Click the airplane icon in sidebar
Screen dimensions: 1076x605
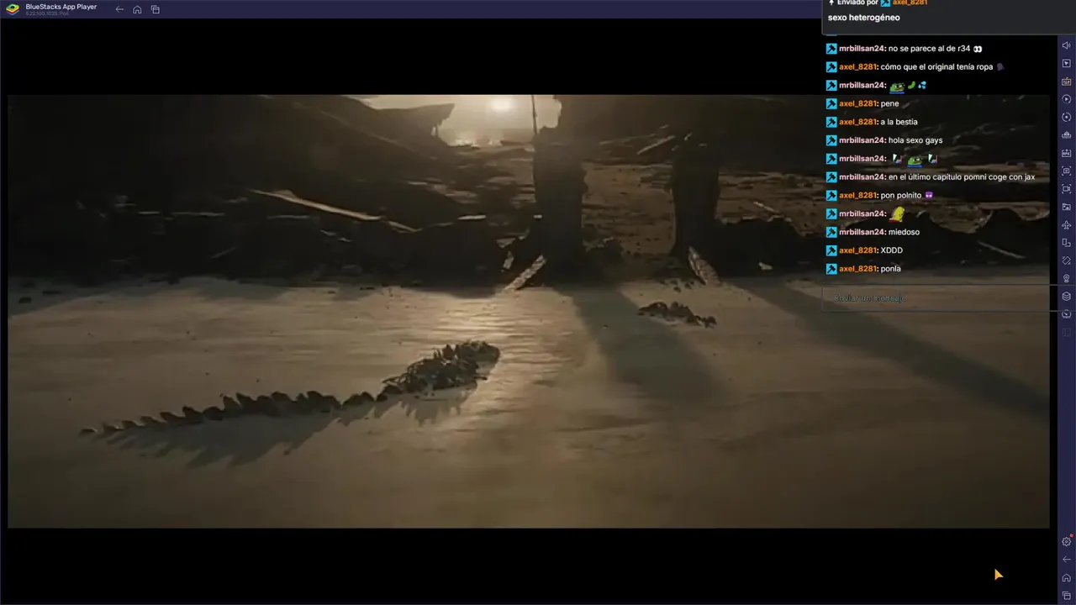pyautogui.click(x=1066, y=224)
